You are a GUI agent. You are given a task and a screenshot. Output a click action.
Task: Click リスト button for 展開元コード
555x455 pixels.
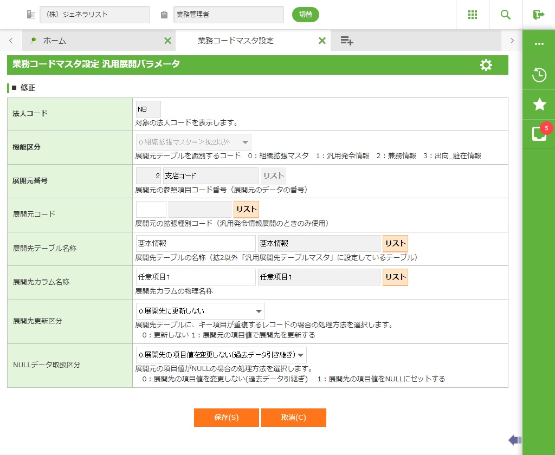pyautogui.click(x=246, y=209)
